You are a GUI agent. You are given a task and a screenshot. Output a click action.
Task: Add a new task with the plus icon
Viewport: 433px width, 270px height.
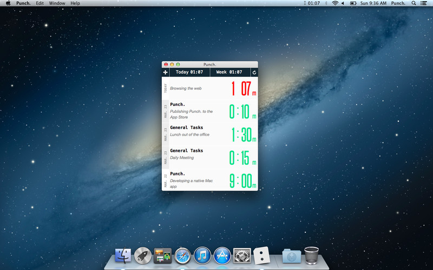pyautogui.click(x=165, y=72)
